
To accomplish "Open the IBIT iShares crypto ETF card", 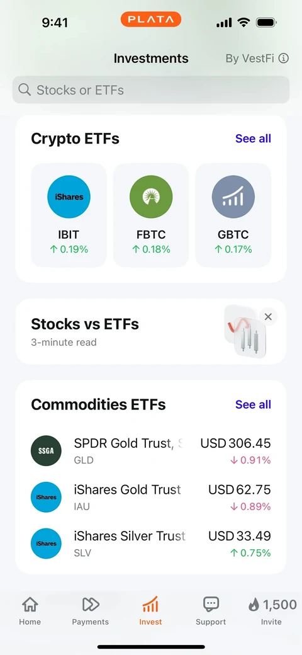I will (x=69, y=215).
